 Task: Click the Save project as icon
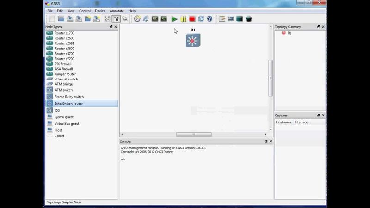pyautogui.click(x=97, y=19)
